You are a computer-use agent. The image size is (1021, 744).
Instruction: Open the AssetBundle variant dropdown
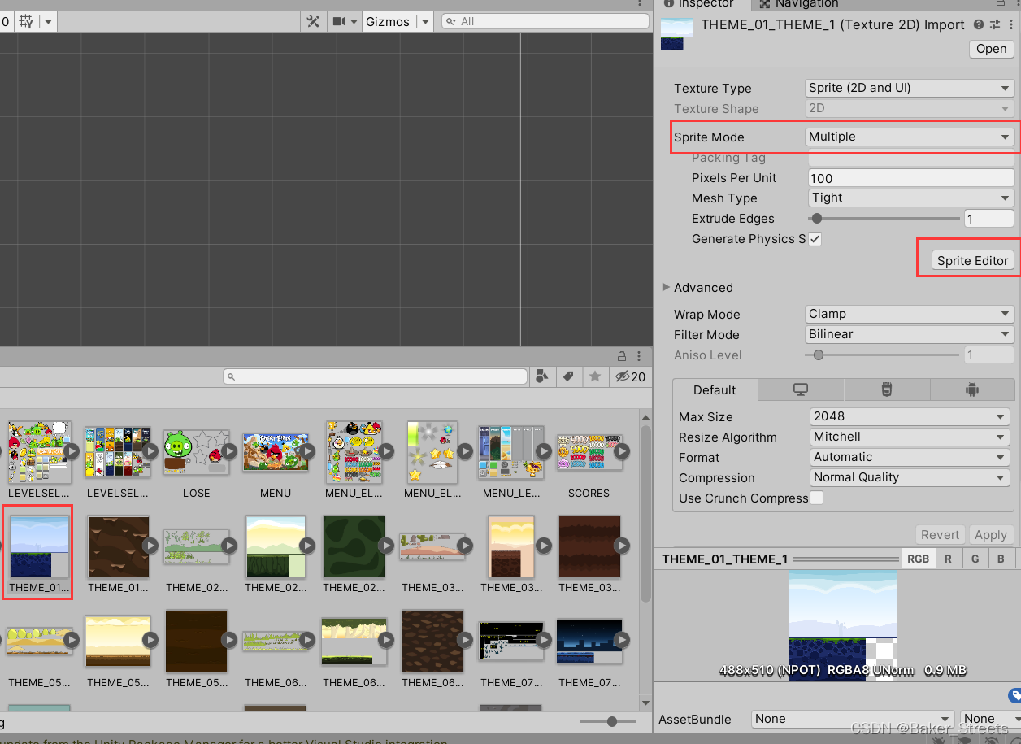pyautogui.click(x=990, y=719)
